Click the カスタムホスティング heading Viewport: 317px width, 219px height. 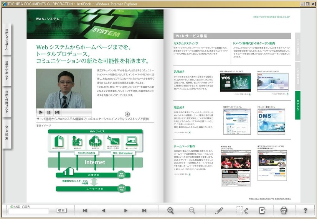[x=186, y=43]
